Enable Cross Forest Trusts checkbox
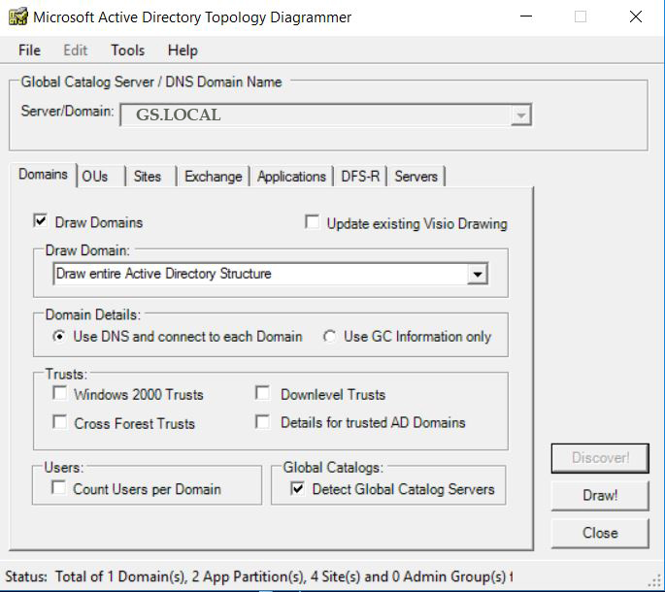 click(x=59, y=422)
